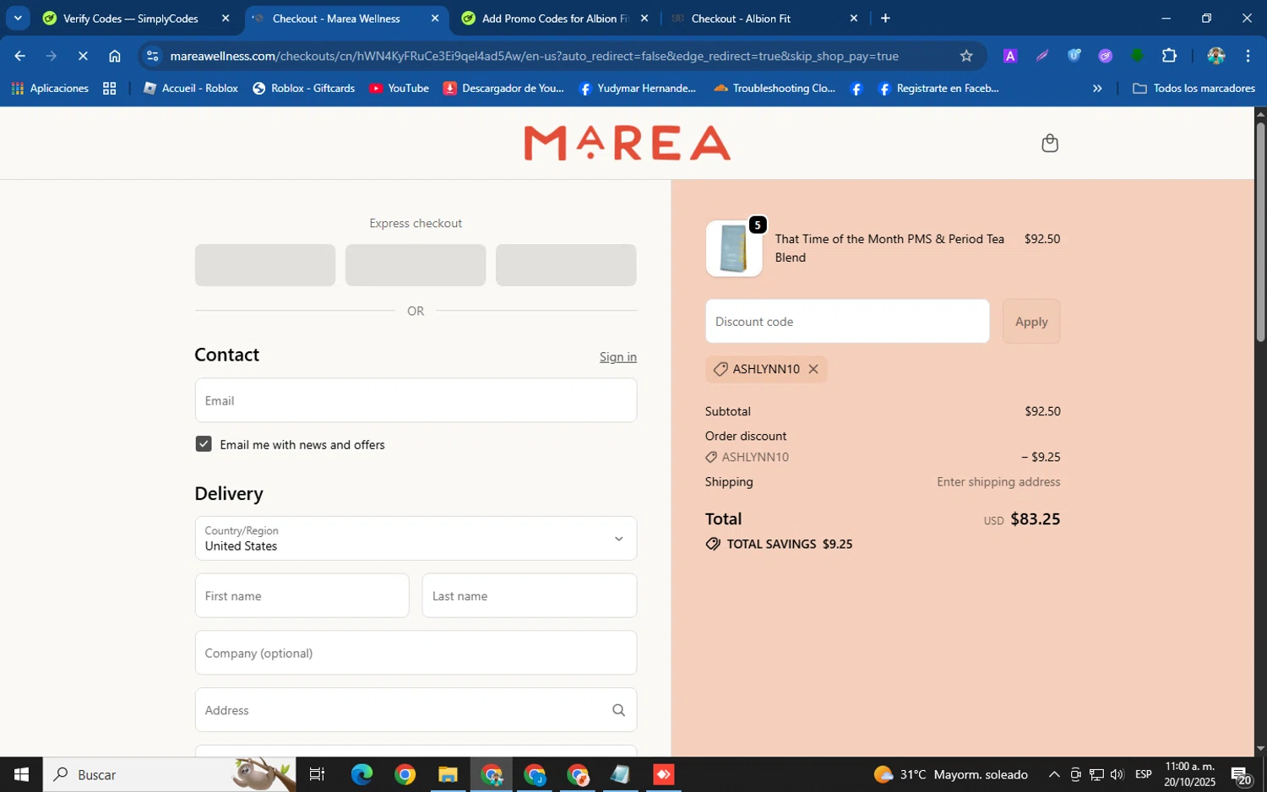
Task: Show more bookmarks with the chevron
Action: 1097,88
